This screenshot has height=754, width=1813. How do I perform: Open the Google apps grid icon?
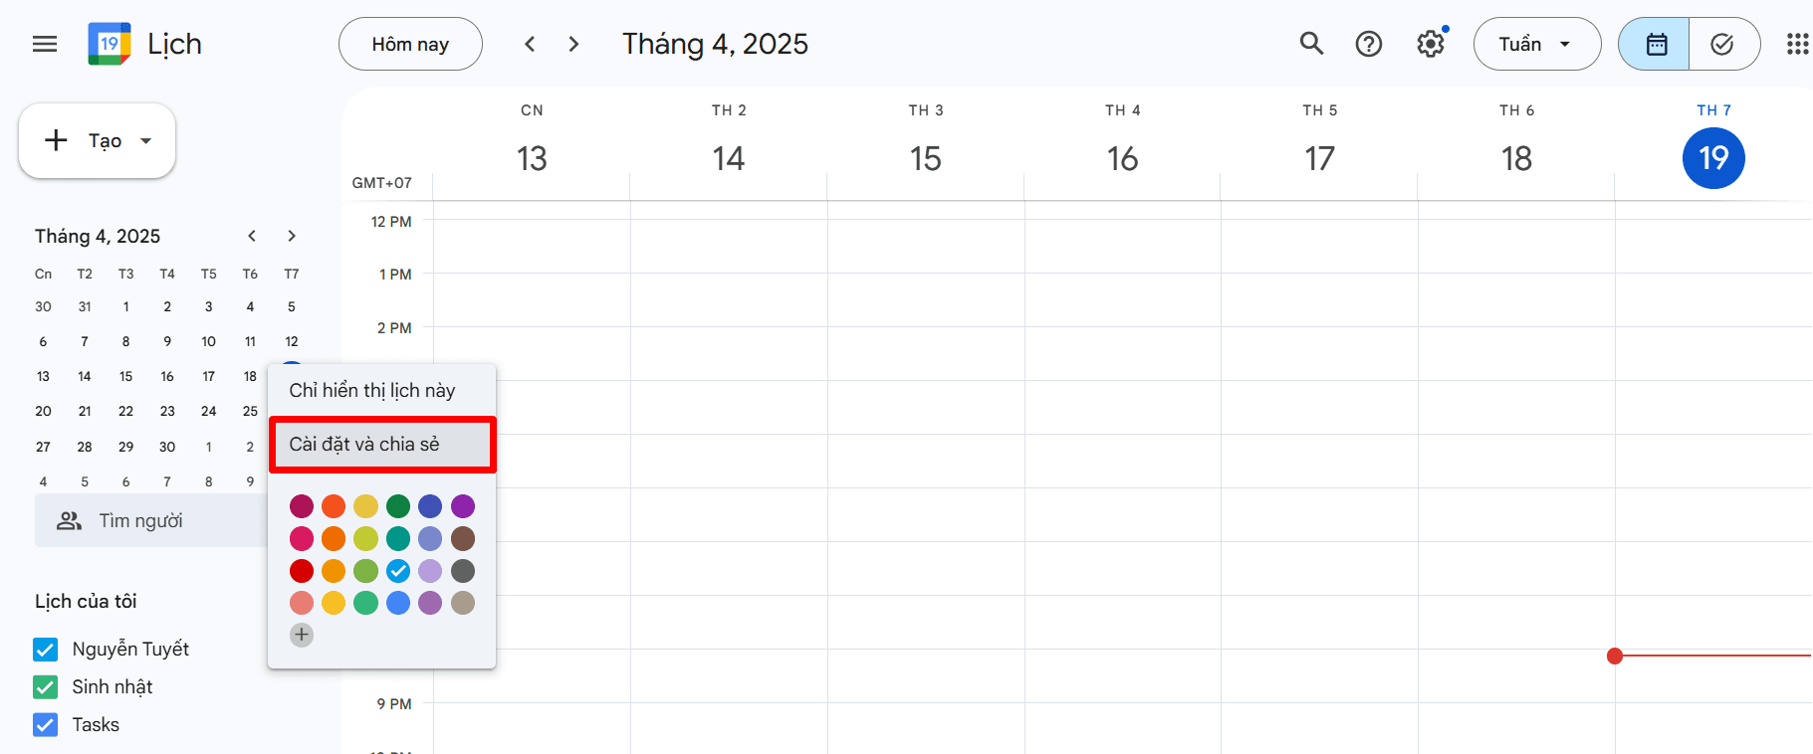point(1796,44)
